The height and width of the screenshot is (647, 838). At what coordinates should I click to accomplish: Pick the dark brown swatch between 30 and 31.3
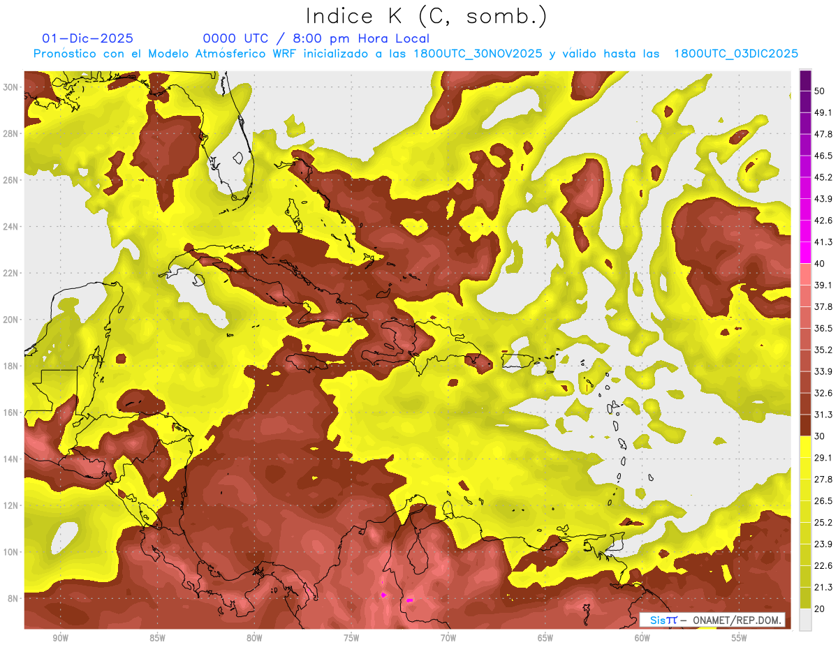(x=805, y=426)
